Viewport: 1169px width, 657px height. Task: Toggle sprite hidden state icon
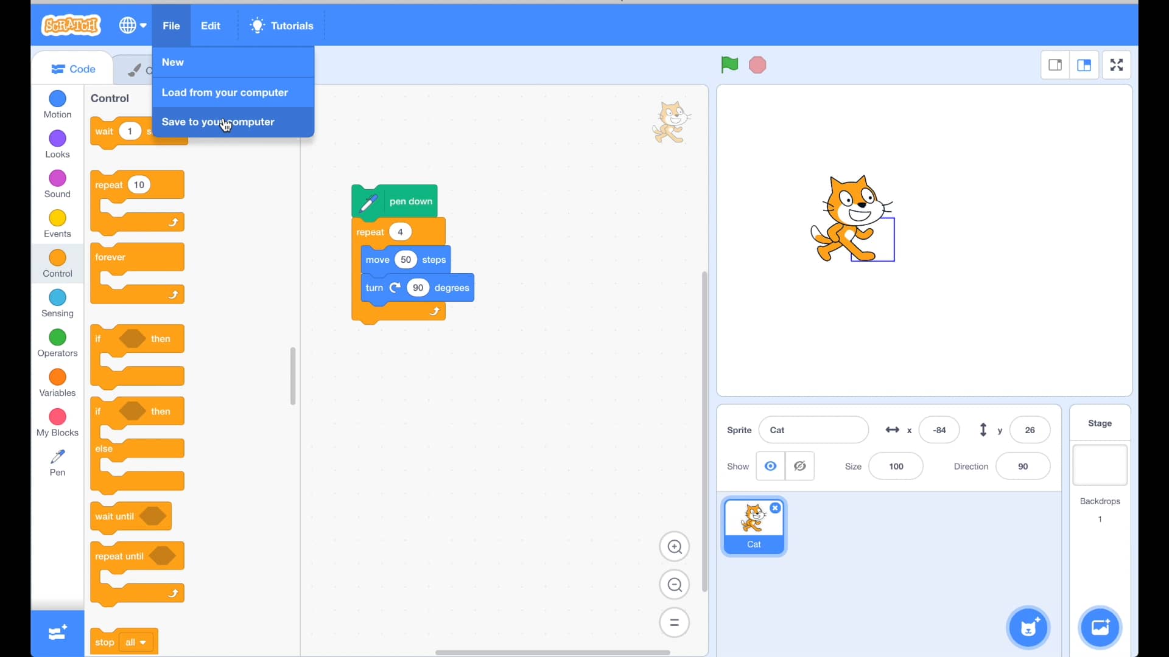pos(799,466)
